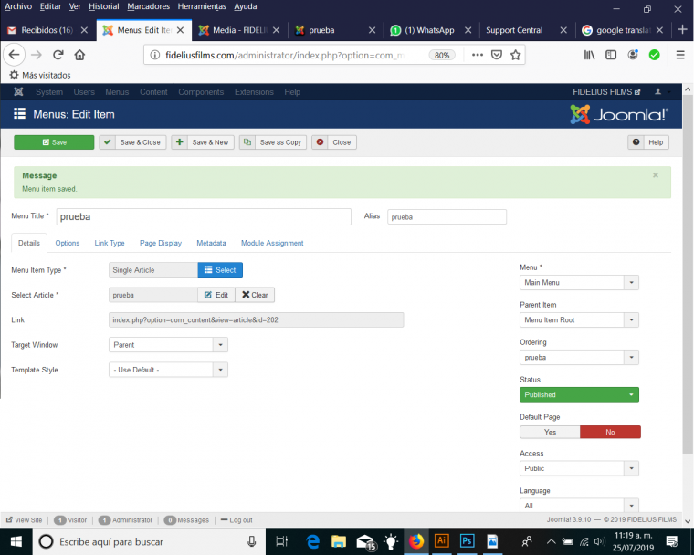This screenshot has height=555, width=694.
Task: Reload the page with browser refresh icon
Action: [59, 55]
